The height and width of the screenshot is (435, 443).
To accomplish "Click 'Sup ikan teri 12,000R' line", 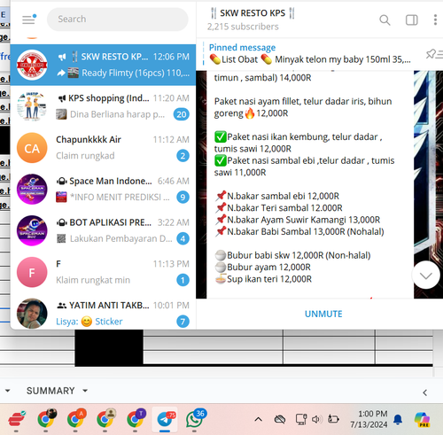I will pos(263,279).
